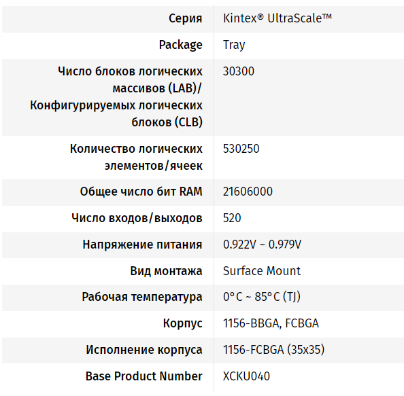Click the Kintex UltraScale series value

(277, 18)
